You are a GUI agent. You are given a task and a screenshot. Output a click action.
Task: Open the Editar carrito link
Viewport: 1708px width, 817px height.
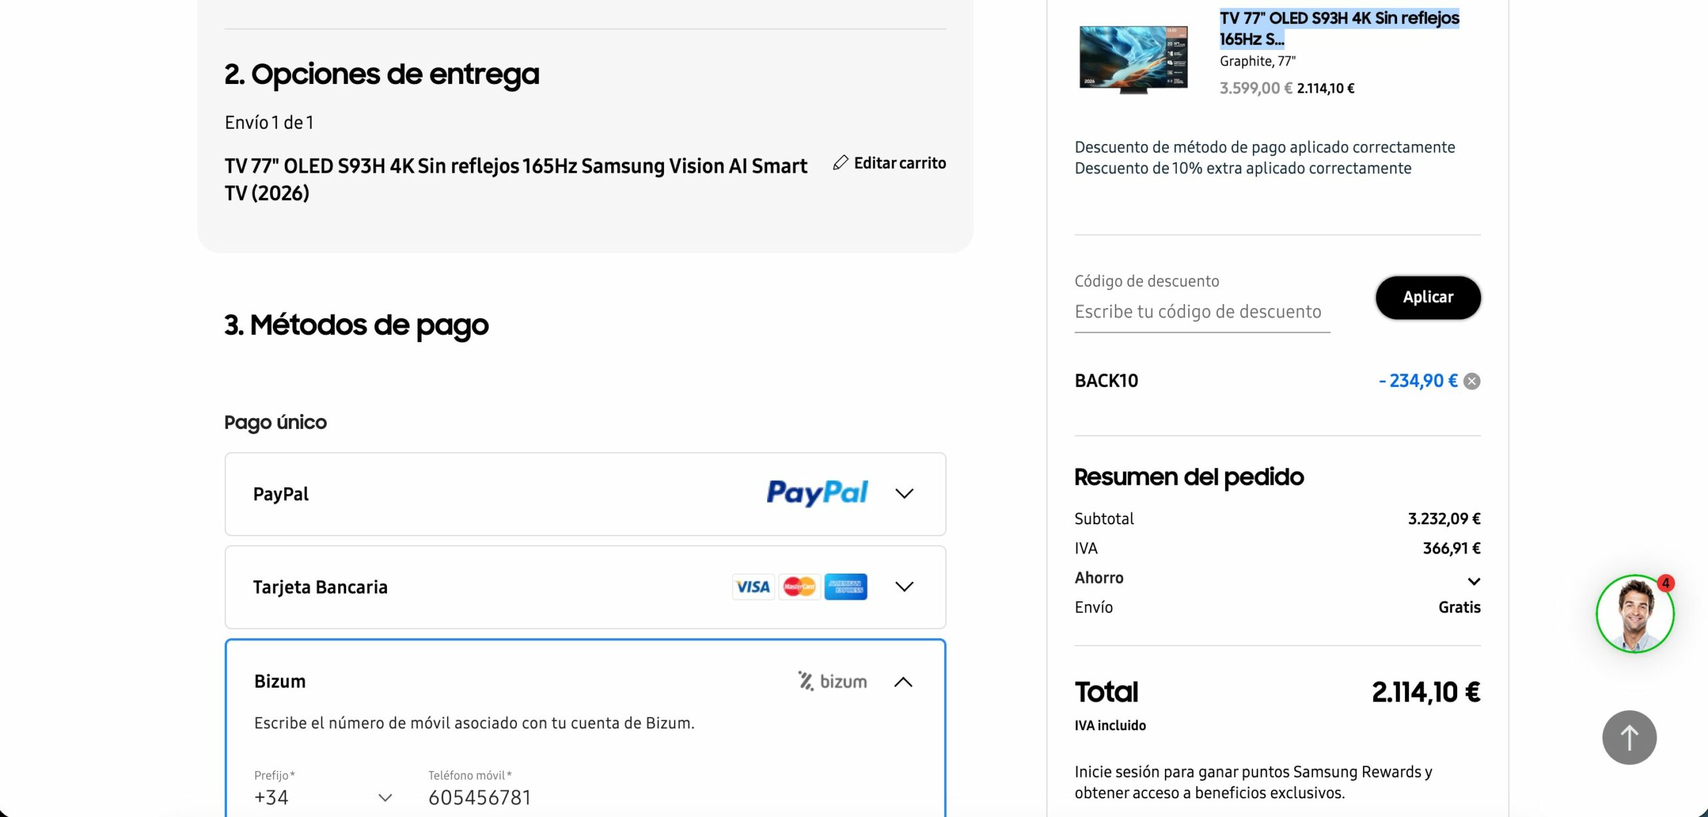(x=889, y=163)
